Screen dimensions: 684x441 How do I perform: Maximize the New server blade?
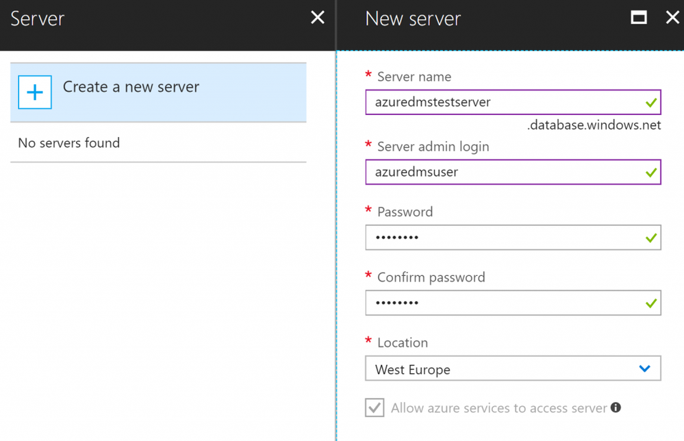tap(639, 17)
